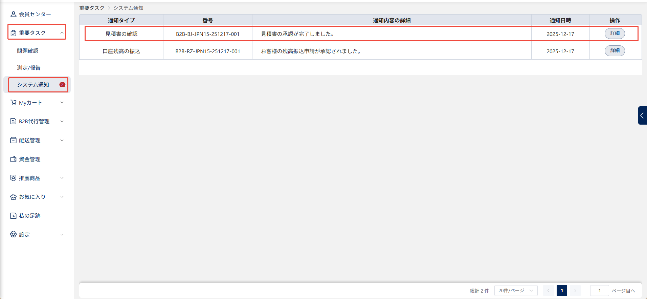Image resolution: width=647 pixels, height=299 pixels.
Task: Focus the page number jump input field
Action: [599, 291]
